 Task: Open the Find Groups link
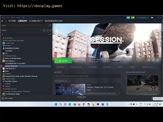(x=92, y=67)
